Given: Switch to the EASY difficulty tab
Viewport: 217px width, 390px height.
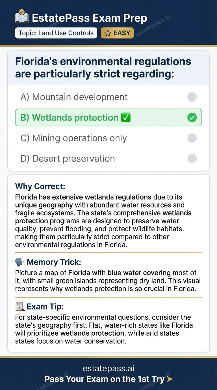Looking at the screenshot, I should point(117,33).
